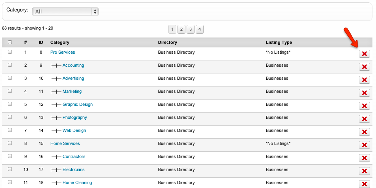Open the Category filter dropdown
The image size is (376, 188).
pos(65,11)
